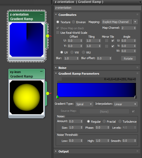Click the Noise Amount field
This screenshot has width=142, height=158.
74,121
